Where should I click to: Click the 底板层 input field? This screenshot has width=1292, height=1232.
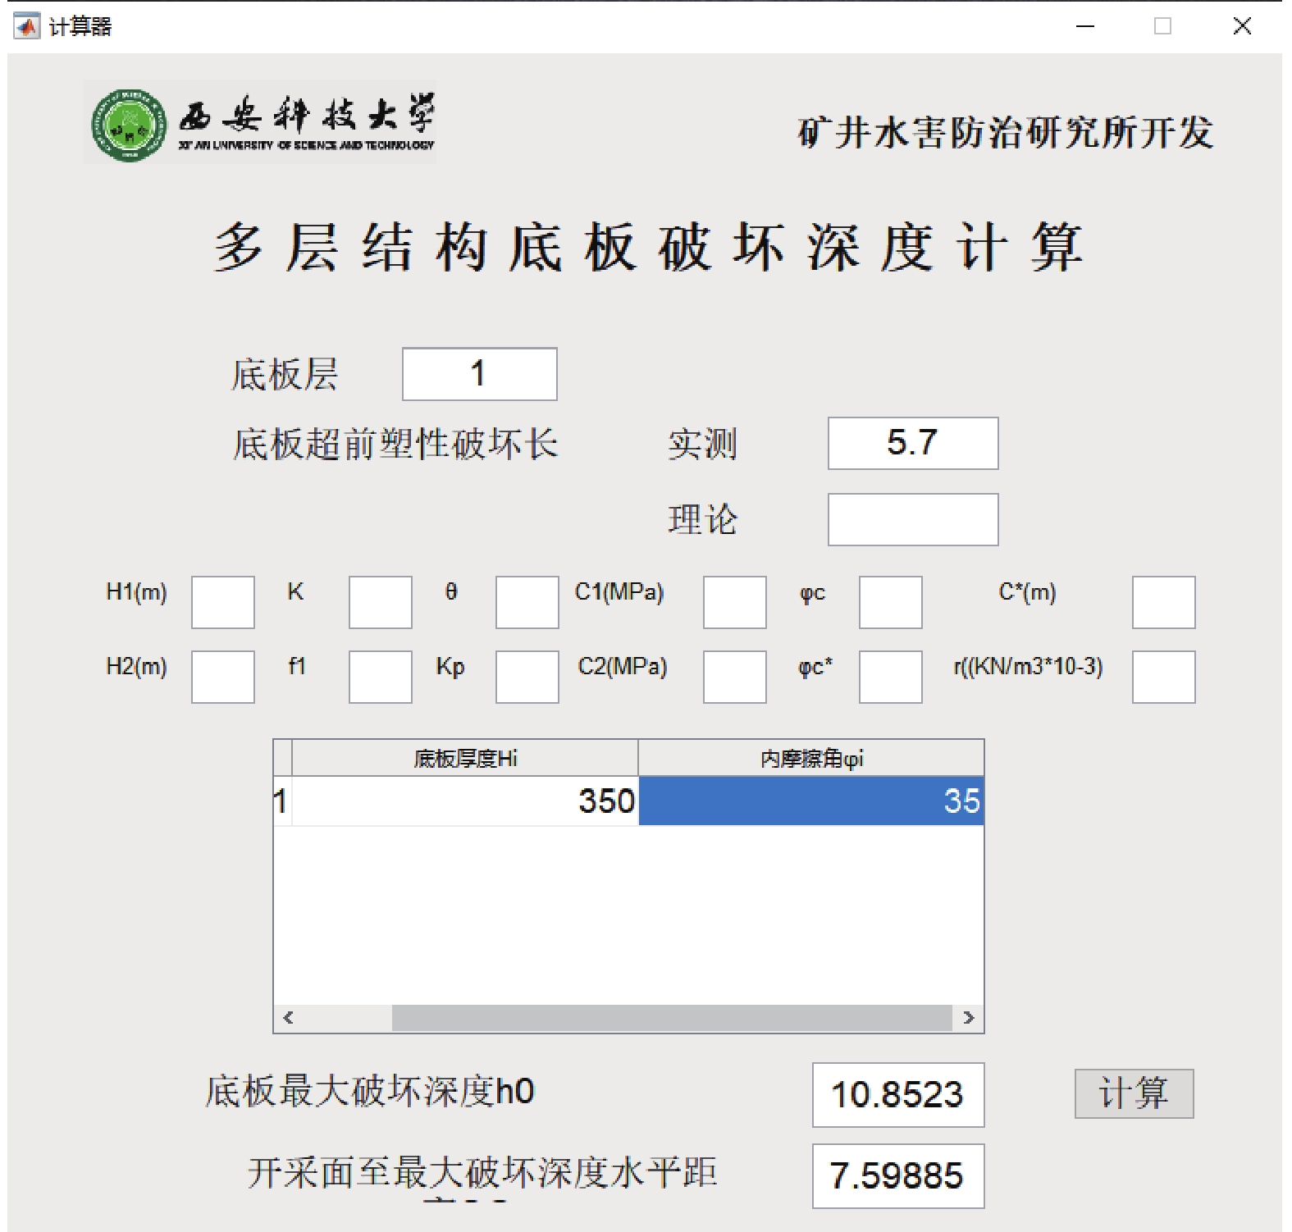click(479, 374)
